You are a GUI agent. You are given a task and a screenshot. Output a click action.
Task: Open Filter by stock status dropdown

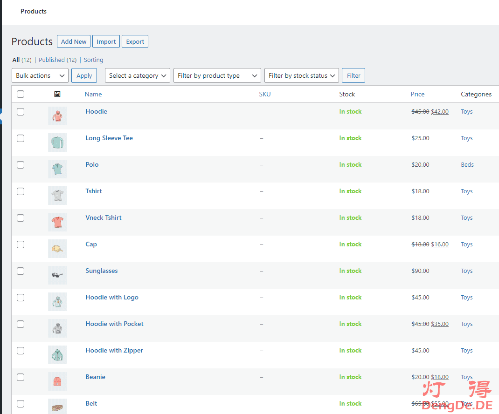click(301, 75)
